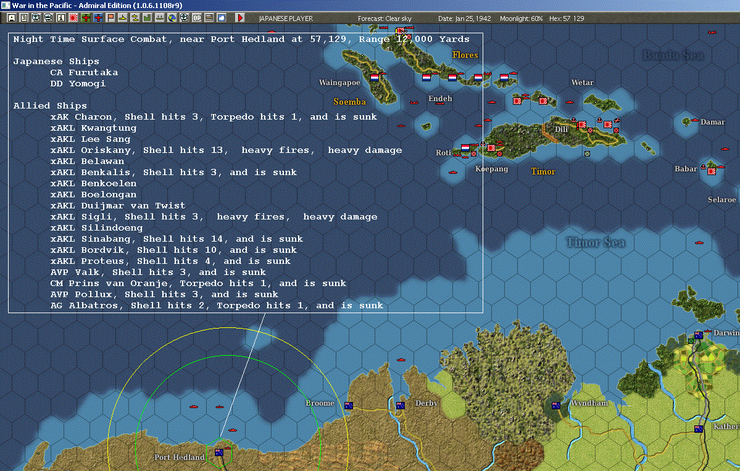740x471 pixels.
Task: Select the Waingapoe Dutch flag base
Action: 375,77
